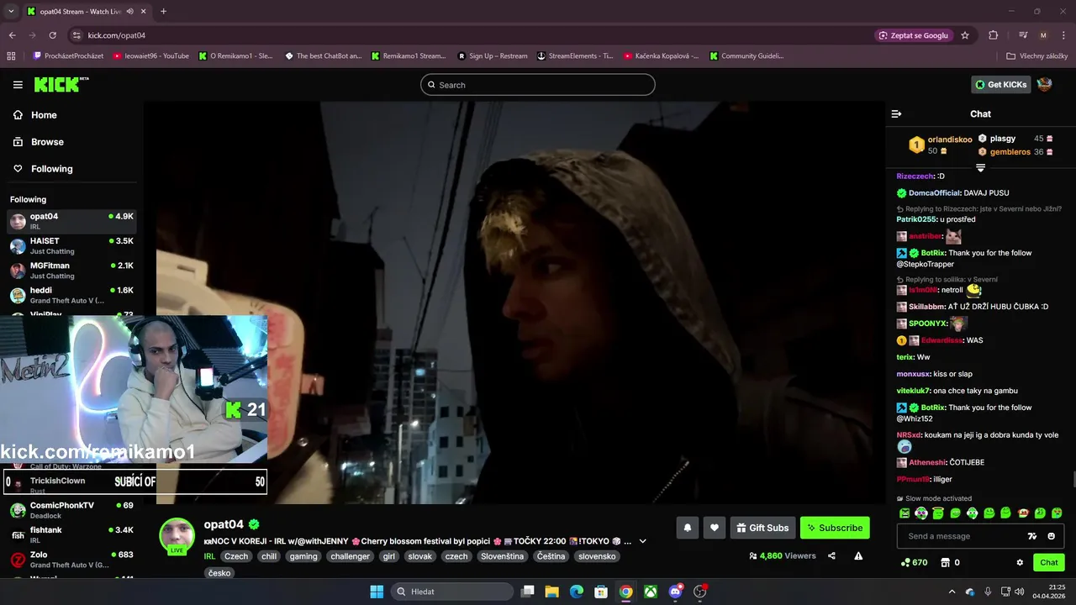
Task: Click the opat04 channel avatar with LIVE badge
Action: pyautogui.click(x=177, y=536)
